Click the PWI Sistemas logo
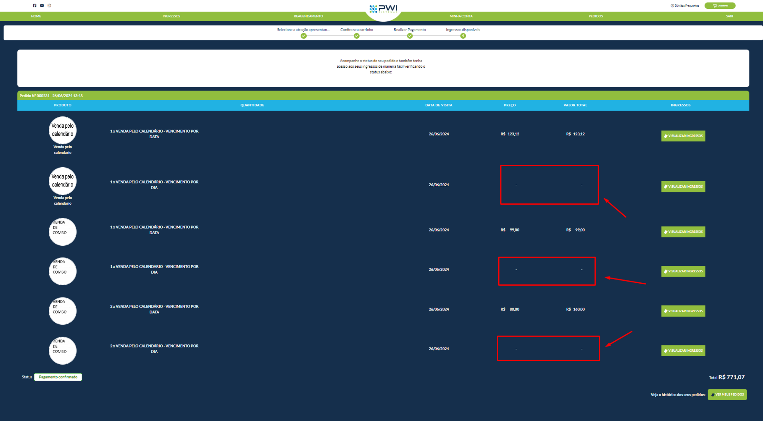 (383, 9)
